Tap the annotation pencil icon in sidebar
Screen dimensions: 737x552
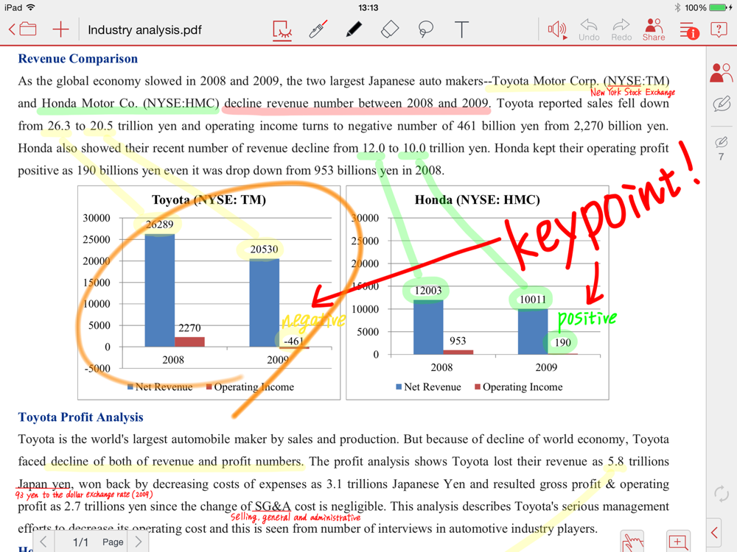[722, 104]
